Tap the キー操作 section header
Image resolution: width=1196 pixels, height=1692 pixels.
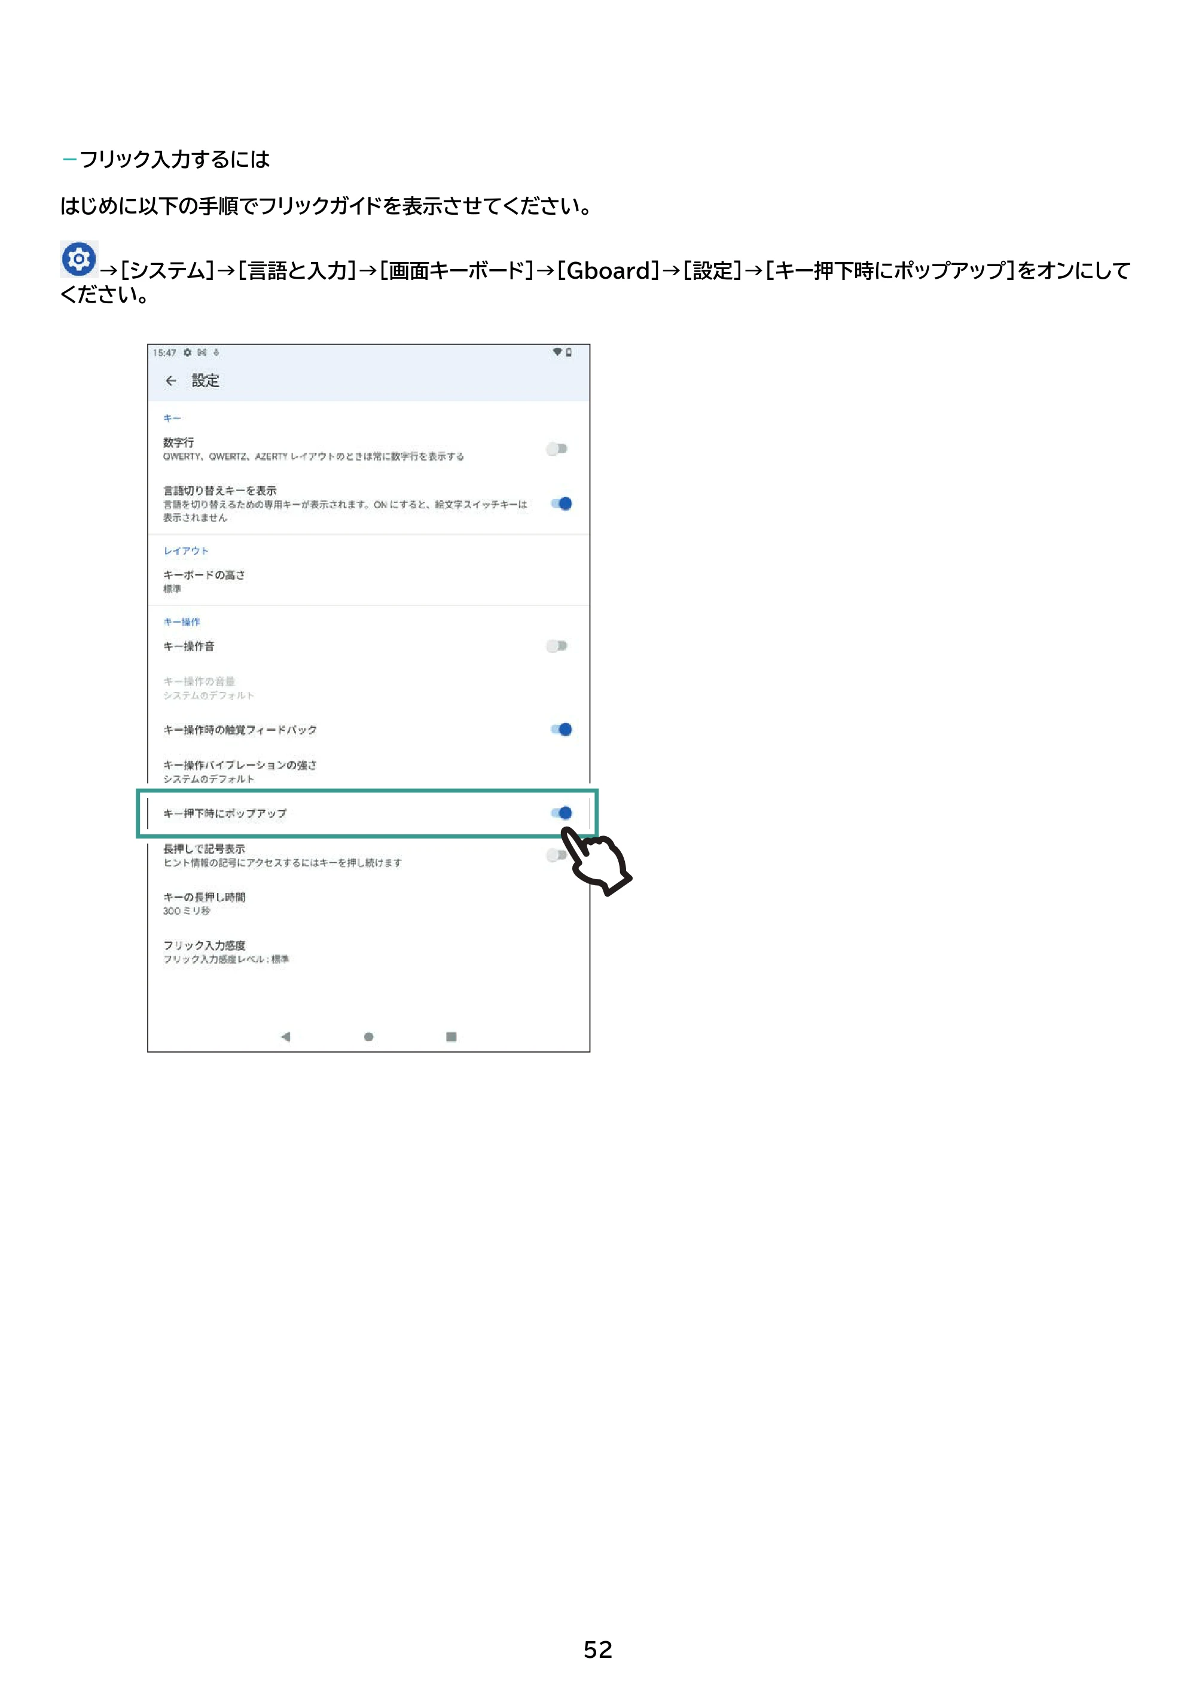181,622
